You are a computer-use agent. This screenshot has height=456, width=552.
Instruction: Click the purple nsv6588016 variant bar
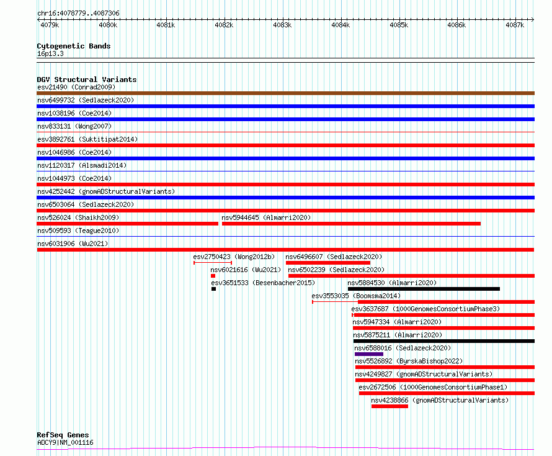click(x=369, y=354)
